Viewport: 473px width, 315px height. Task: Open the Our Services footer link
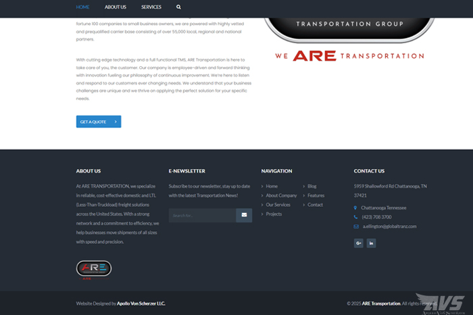278,205
